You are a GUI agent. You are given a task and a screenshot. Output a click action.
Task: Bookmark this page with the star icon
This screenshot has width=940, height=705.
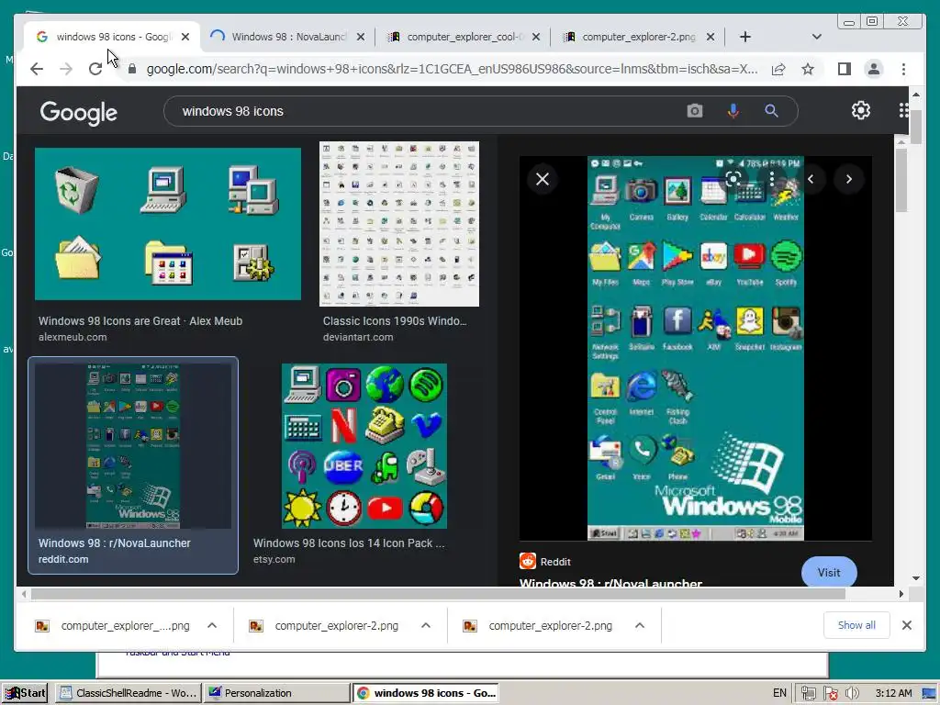tap(808, 69)
